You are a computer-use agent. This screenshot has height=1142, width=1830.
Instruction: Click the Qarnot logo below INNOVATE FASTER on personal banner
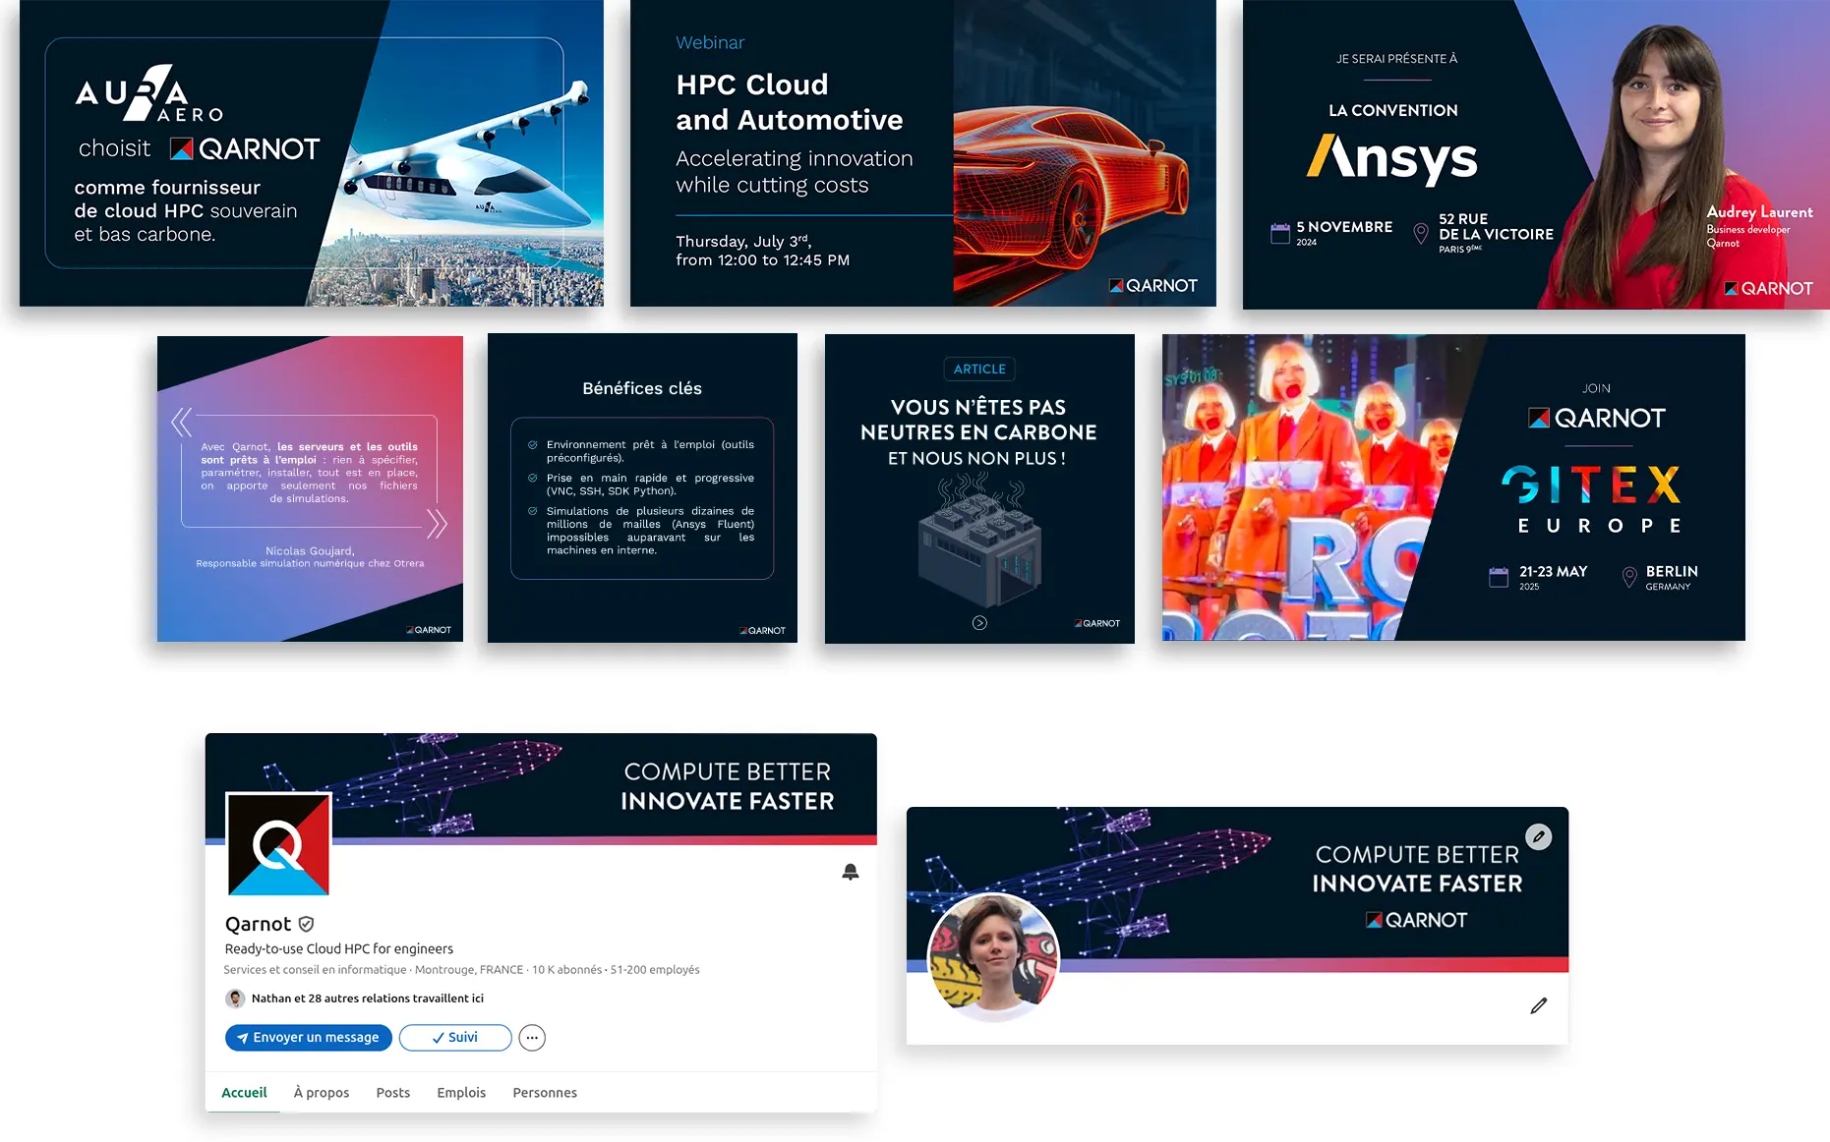pyautogui.click(x=1416, y=920)
